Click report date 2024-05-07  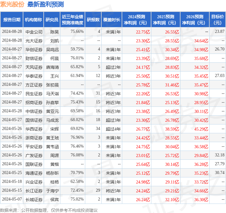click(x=12, y=199)
